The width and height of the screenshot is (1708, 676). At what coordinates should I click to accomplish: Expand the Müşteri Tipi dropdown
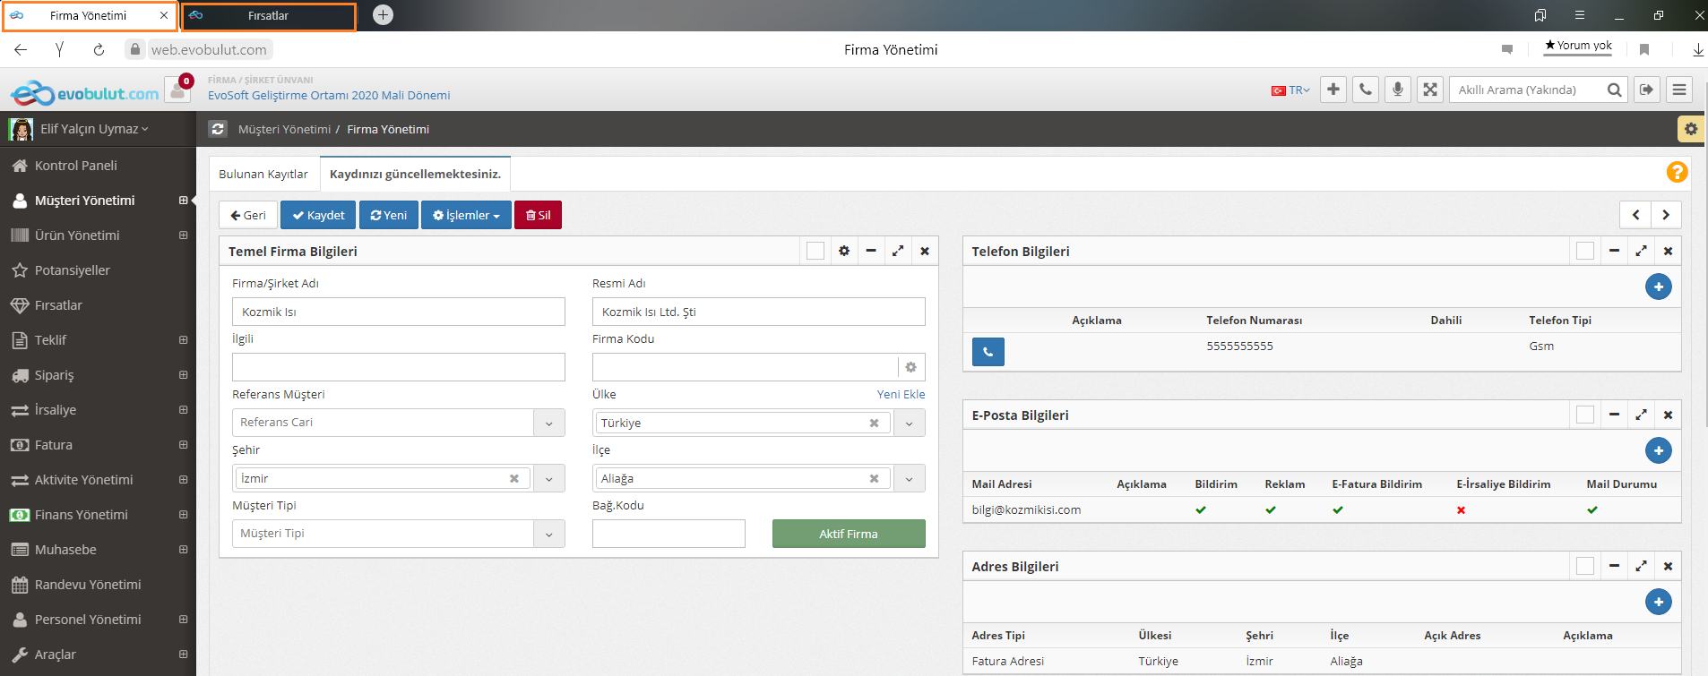pos(548,534)
